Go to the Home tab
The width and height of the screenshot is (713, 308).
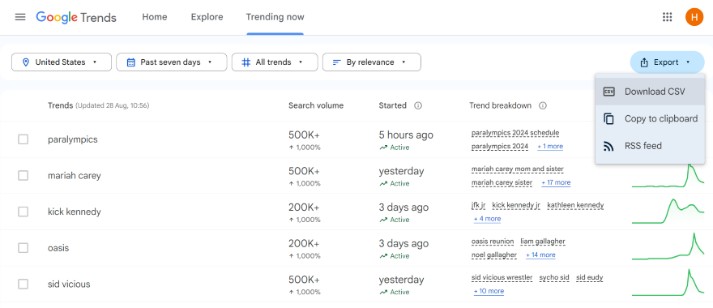[x=155, y=17]
